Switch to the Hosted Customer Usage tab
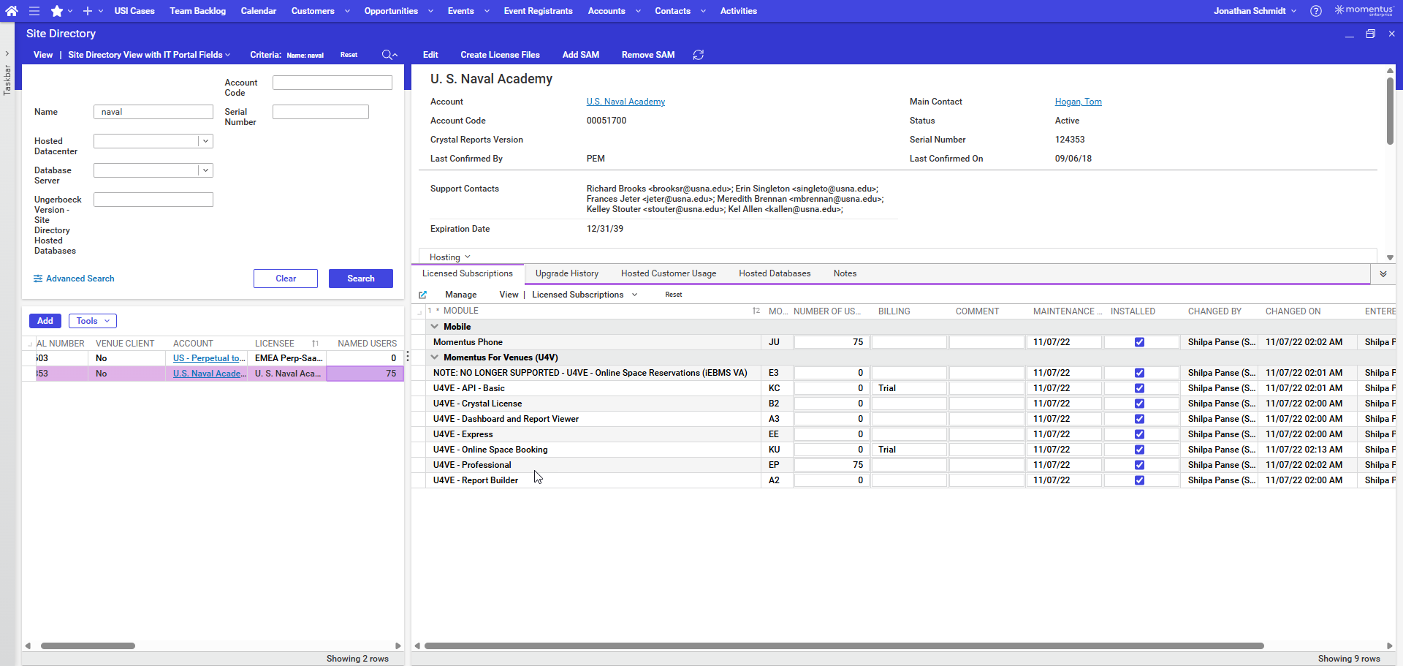 tap(669, 273)
